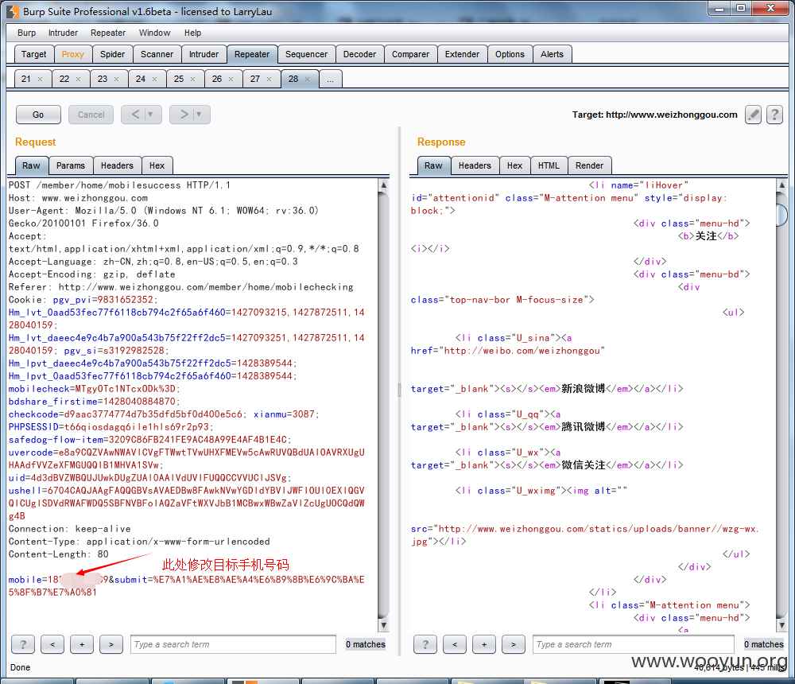Screen dimensions: 795x684
Task: Select Repeater request tab 24
Action: [141, 80]
